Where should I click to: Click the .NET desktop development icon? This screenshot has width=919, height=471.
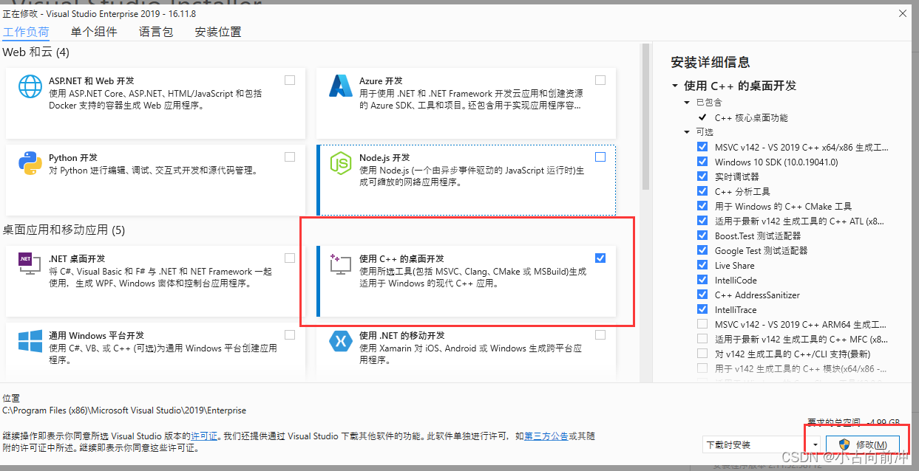point(30,265)
